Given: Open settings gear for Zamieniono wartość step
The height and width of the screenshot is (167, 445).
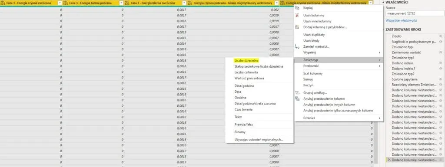Looking at the screenshot, I should pyautogui.click(x=440, y=52).
